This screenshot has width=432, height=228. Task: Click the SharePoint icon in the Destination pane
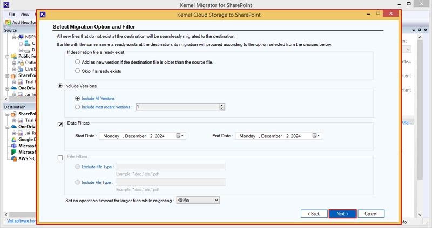14,114
